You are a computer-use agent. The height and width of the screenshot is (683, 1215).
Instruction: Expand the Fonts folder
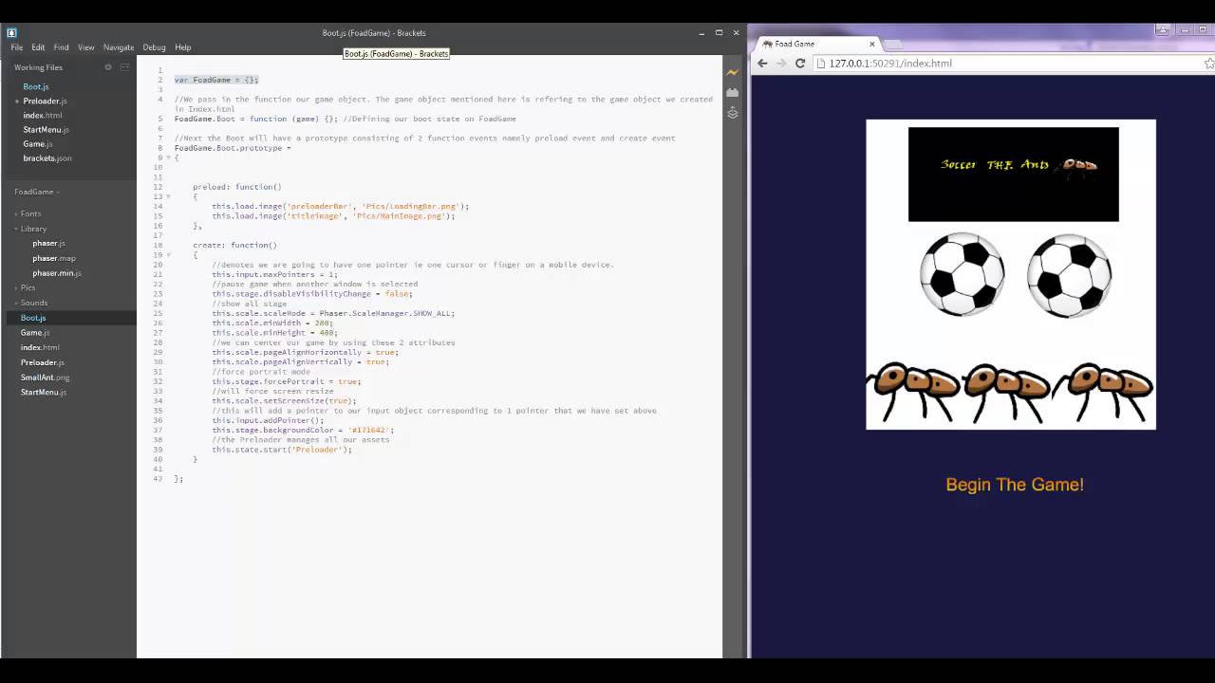[x=30, y=214]
